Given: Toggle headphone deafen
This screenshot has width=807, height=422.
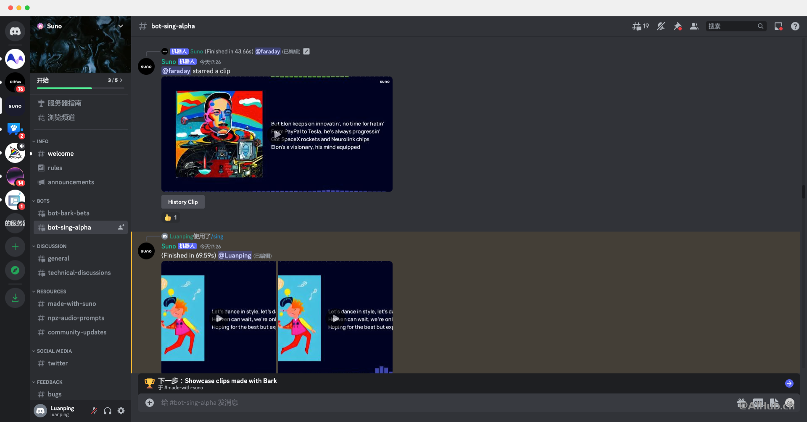Looking at the screenshot, I should 108,411.
